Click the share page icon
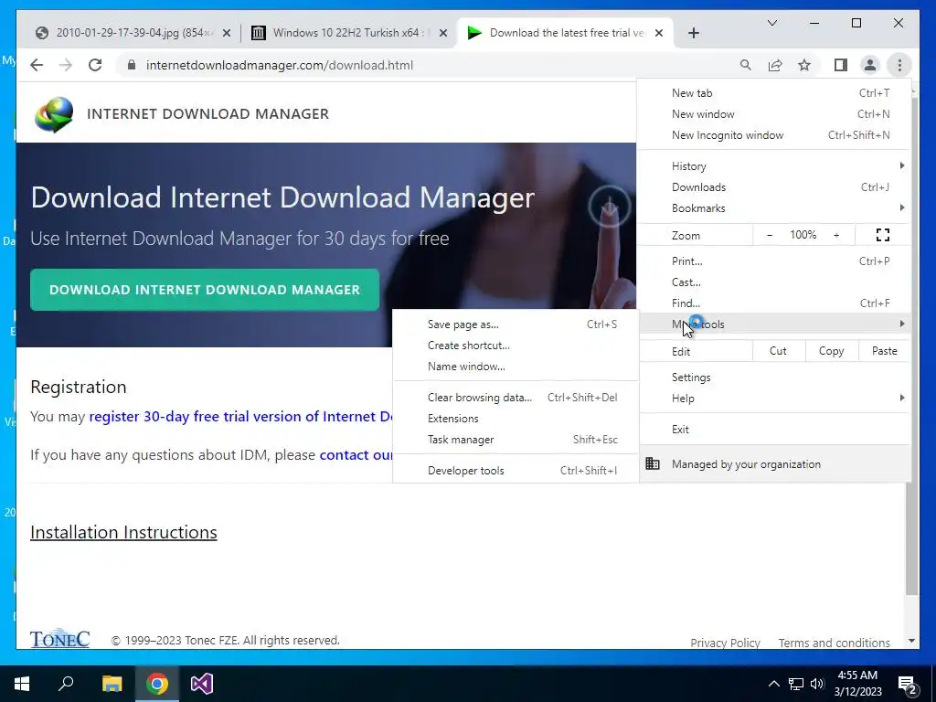Screen dimensions: 936x702 pos(775,65)
